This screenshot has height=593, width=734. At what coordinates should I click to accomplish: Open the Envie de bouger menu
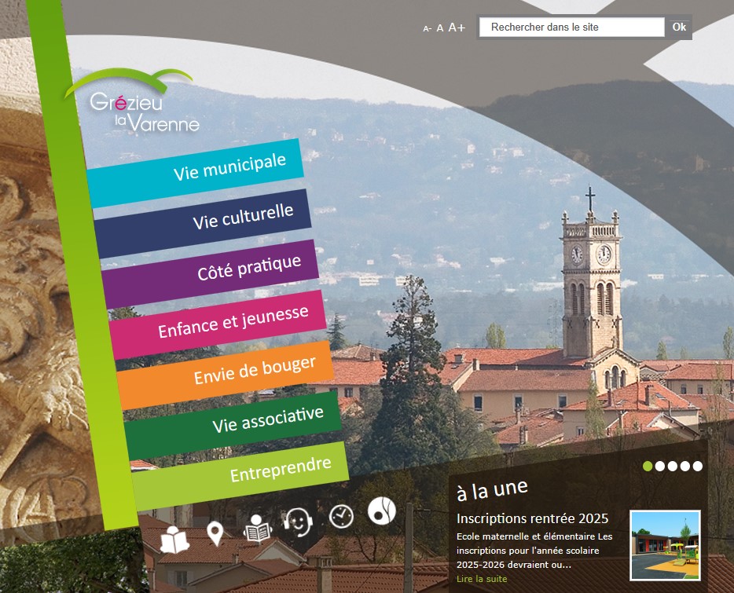[x=226, y=375]
